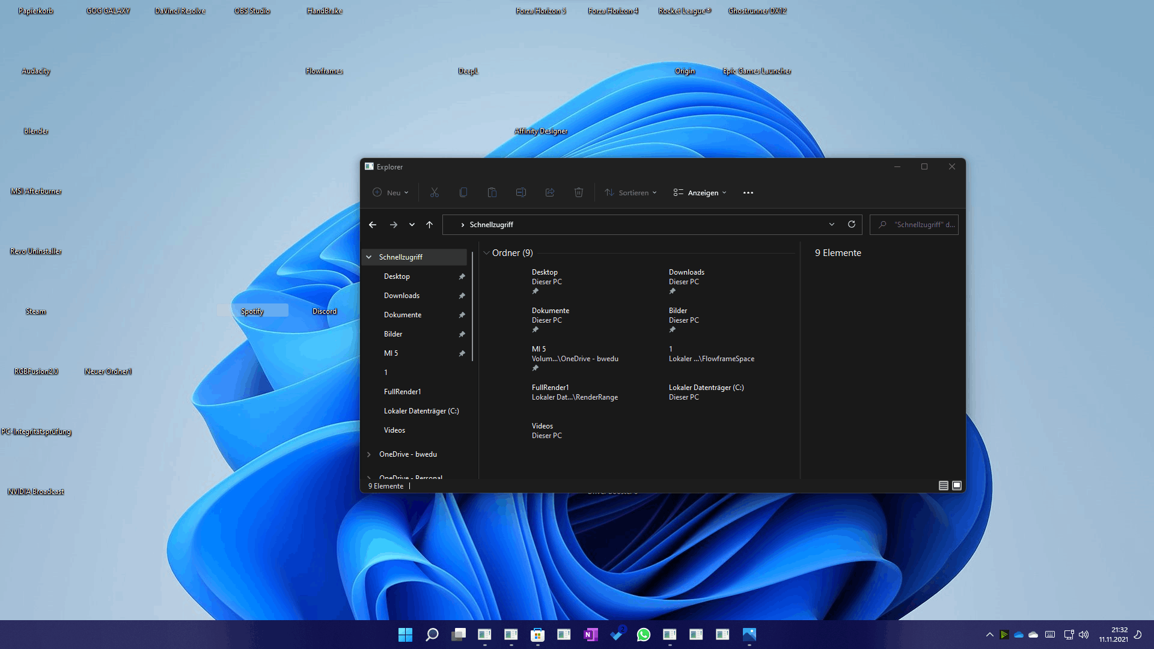The image size is (1154, 649).
Task: Navigate up one folder level arrow
Action: point(429,224)
